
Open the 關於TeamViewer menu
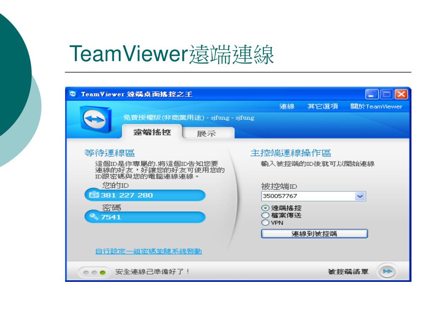(376, 106)
